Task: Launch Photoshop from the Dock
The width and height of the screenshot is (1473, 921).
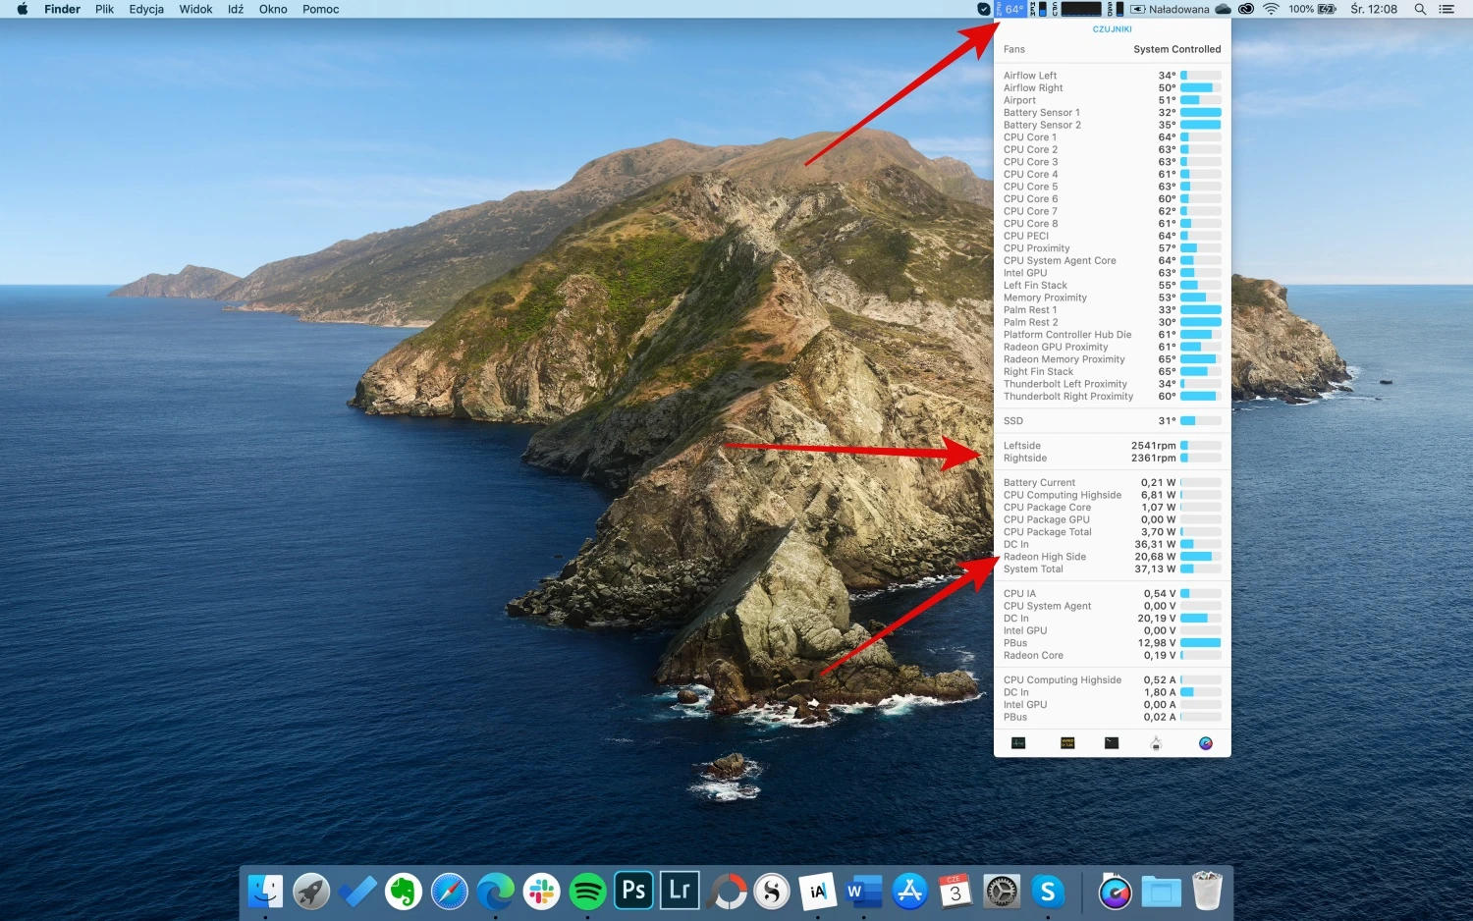Action: 633,891
